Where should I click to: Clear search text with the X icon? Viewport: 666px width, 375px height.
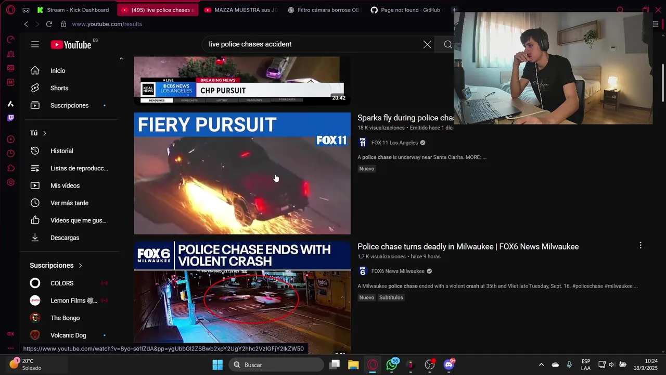[x=427, y=44]
